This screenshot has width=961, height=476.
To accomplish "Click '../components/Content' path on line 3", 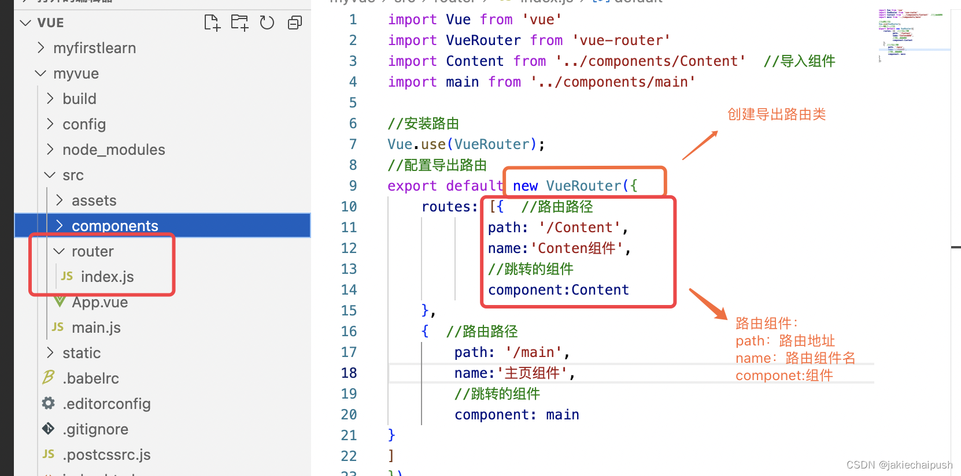I will (650, 61).
